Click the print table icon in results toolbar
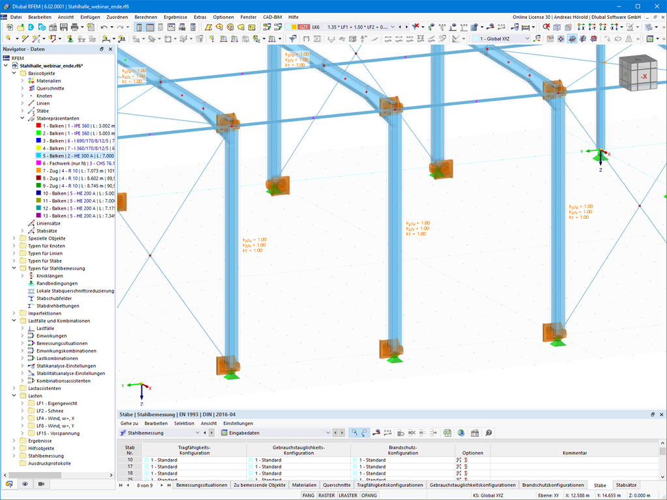 (475, 433)
